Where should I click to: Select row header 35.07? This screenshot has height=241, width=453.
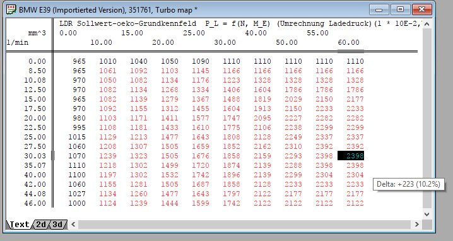pos(35,165)
